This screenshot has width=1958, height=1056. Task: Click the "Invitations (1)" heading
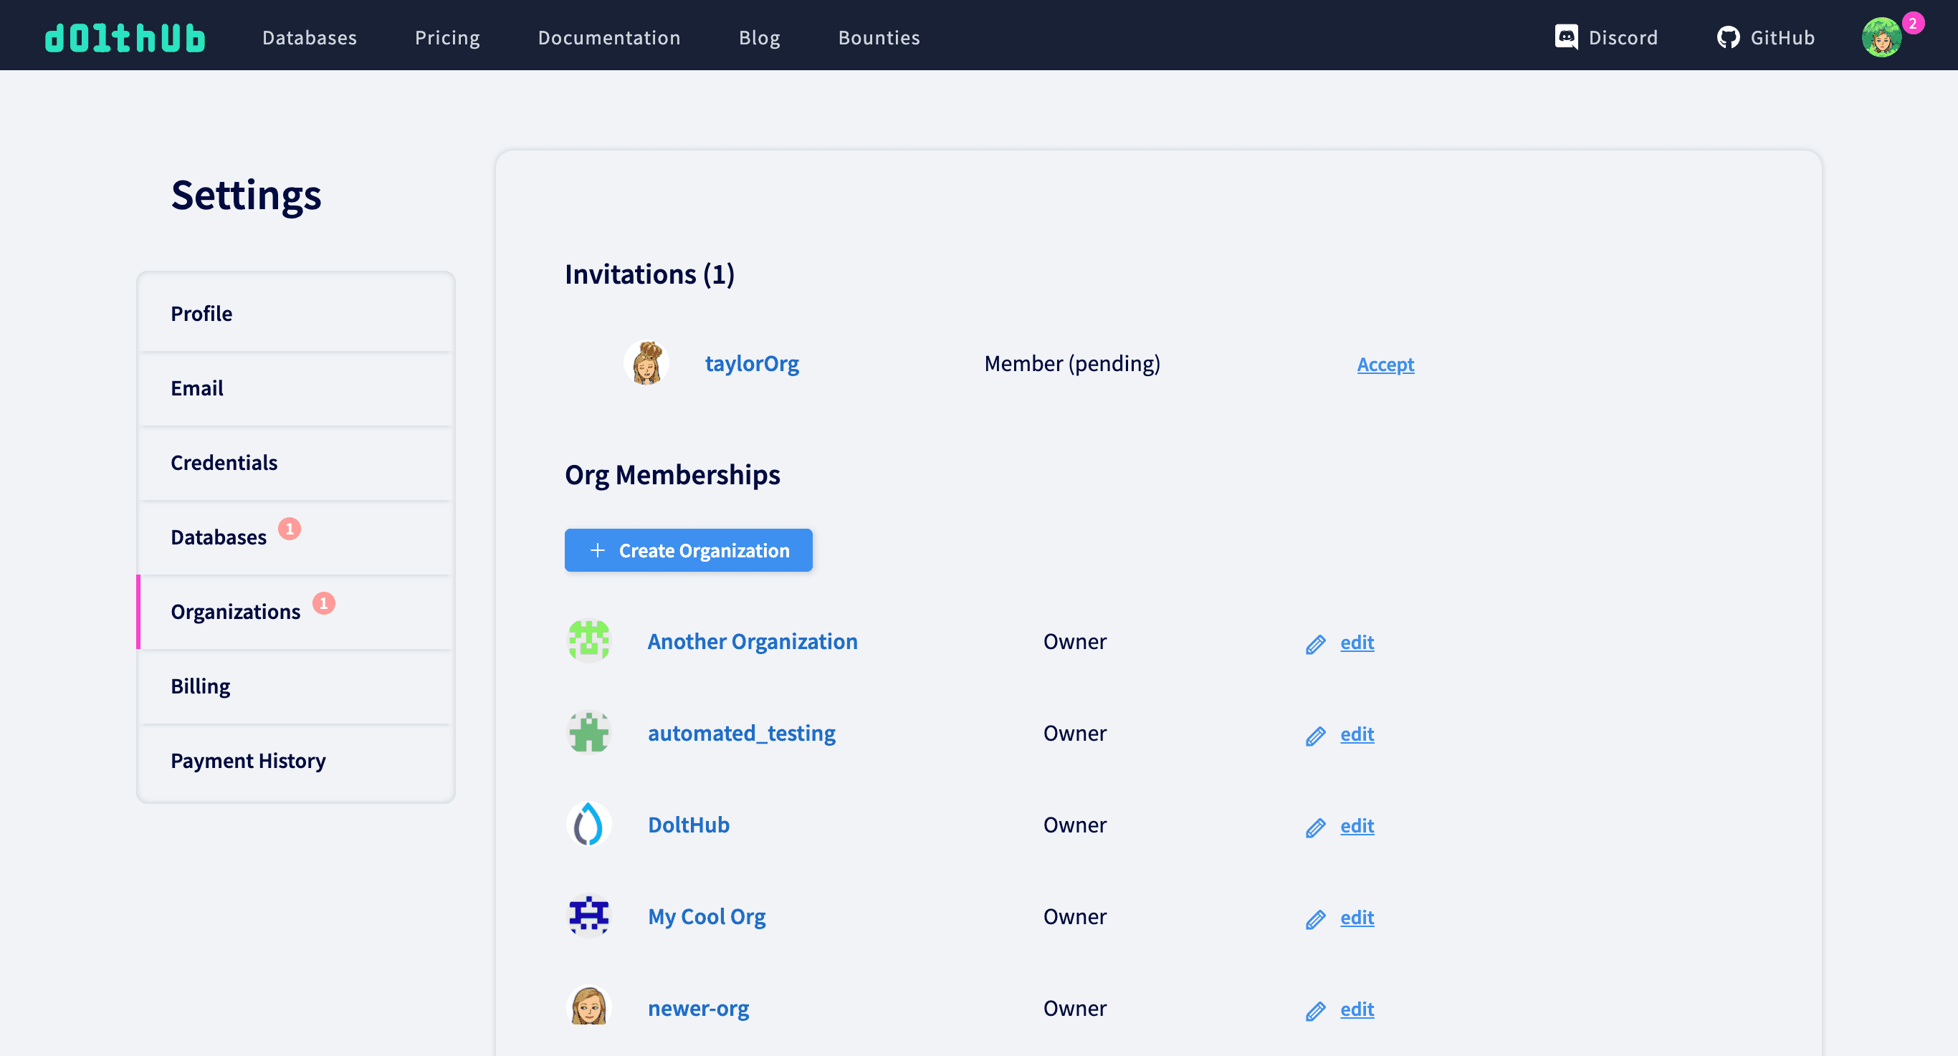pos(650,274)
